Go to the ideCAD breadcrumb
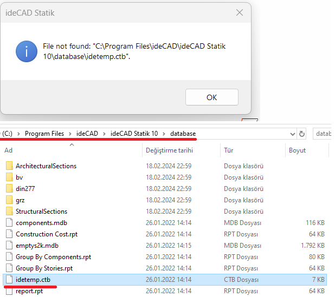Screen dimensions: 335x297 pyautogui.click(x=88, y=135)
